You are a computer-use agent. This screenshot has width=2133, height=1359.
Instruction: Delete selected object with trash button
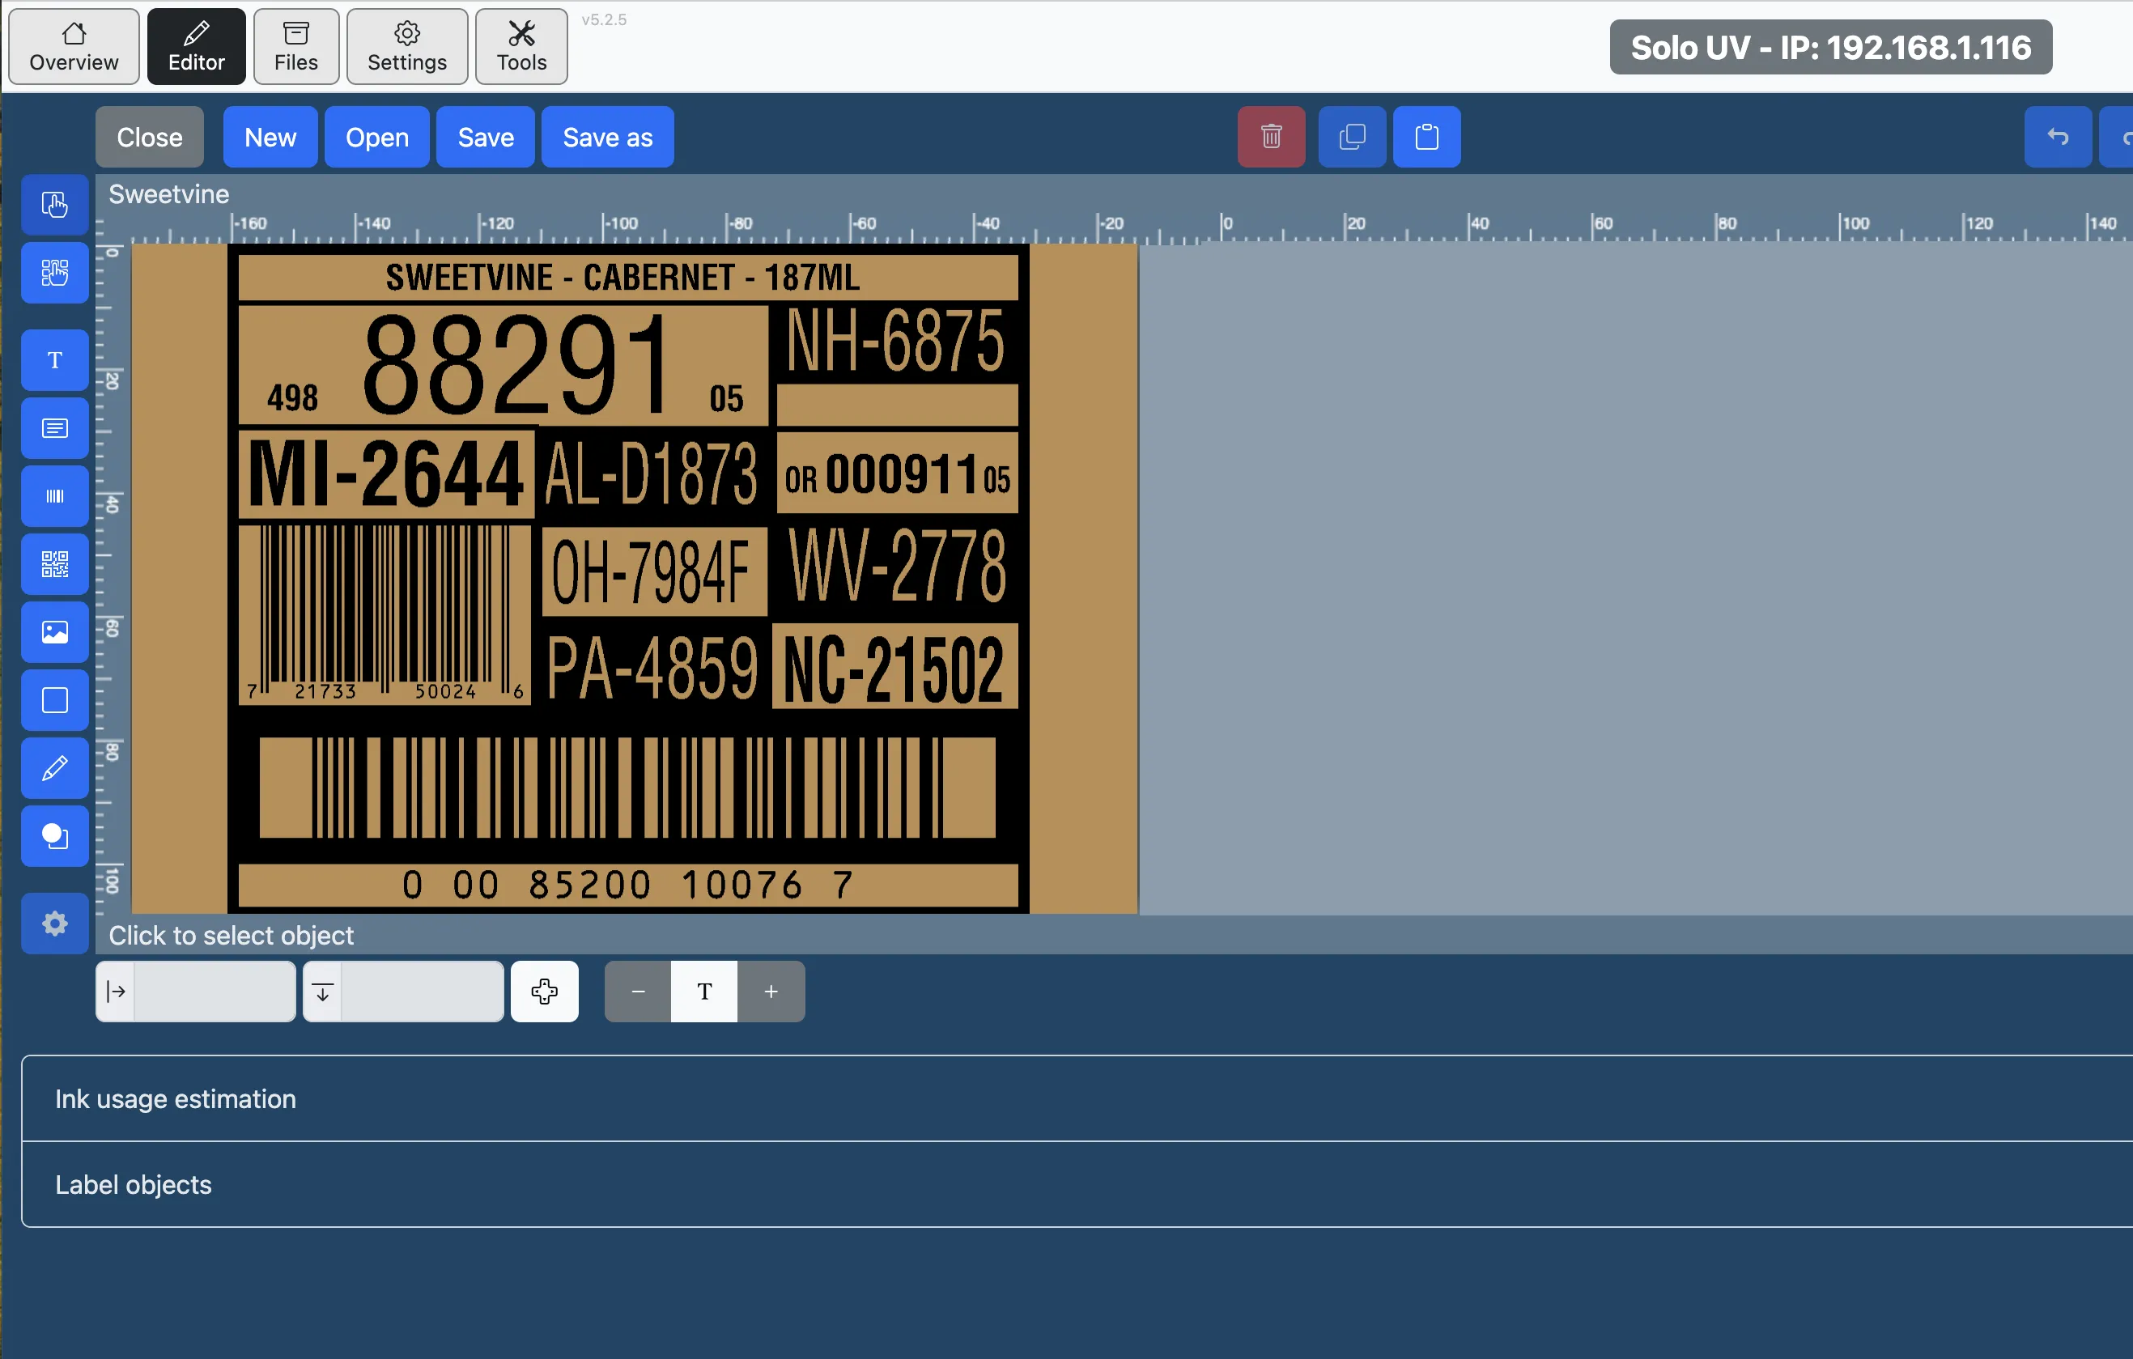[1271, 138]
